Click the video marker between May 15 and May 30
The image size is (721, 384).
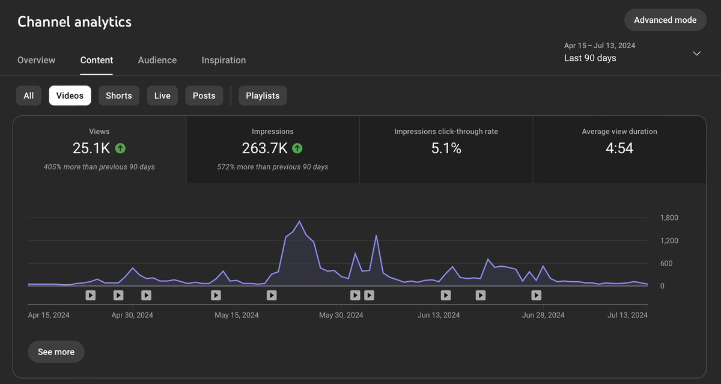(272, 295)
